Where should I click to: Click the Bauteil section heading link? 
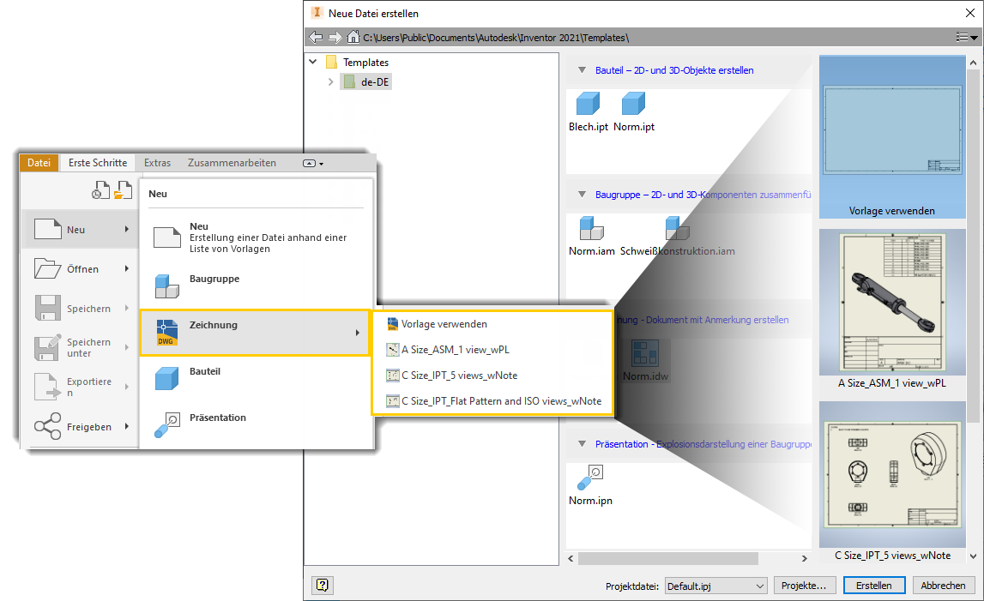click(x=674, y=70)
